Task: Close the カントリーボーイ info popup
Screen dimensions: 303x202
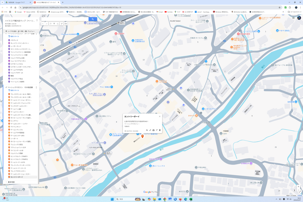Action: pos(160,116)
